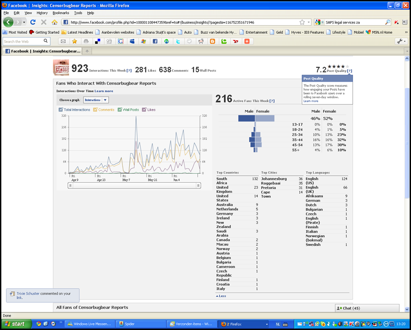
Task: Click the MSN.nl Home bookmark
Action: click(379, 32)
